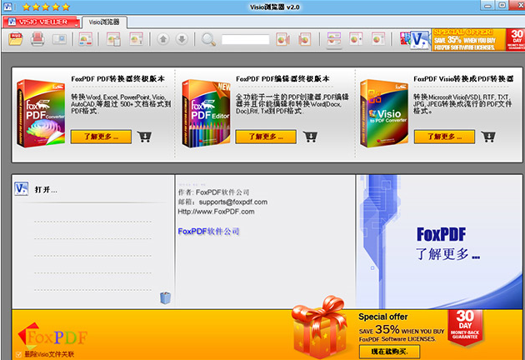Open a VSD file with the folder icon
Viewport: 525px width, 360px height.
pos(15,39)
